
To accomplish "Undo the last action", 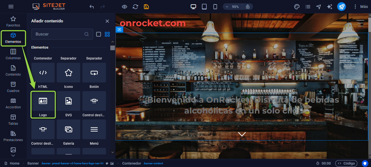I will click(92, 7).
